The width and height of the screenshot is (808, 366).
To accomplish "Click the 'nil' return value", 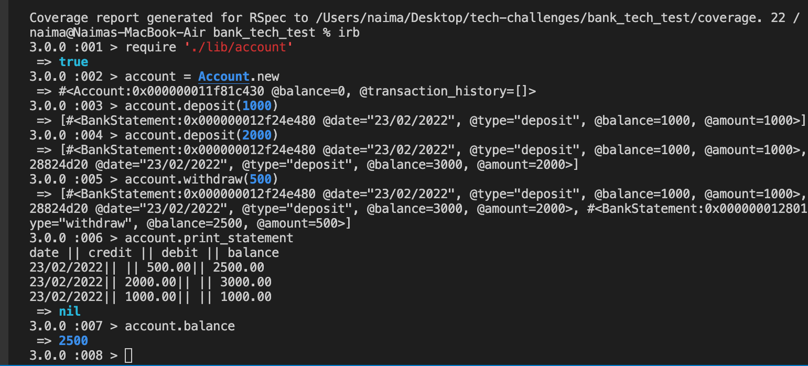I will [70, 311].
